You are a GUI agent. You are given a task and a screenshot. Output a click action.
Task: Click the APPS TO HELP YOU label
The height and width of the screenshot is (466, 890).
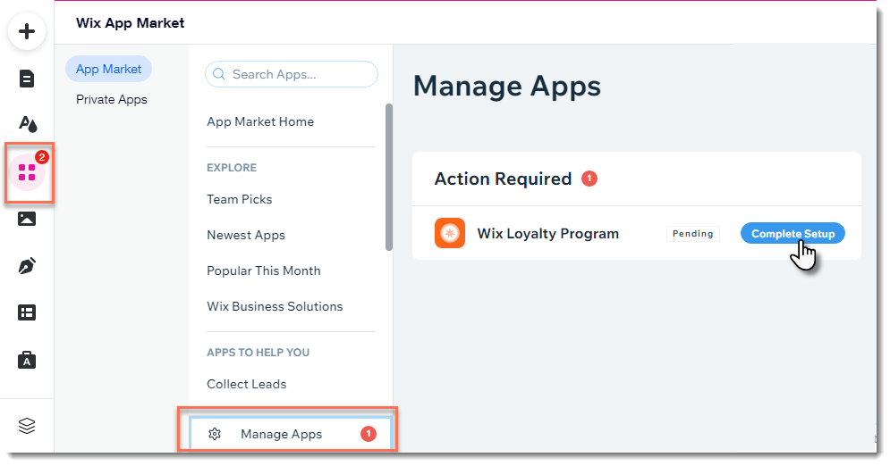259,353
